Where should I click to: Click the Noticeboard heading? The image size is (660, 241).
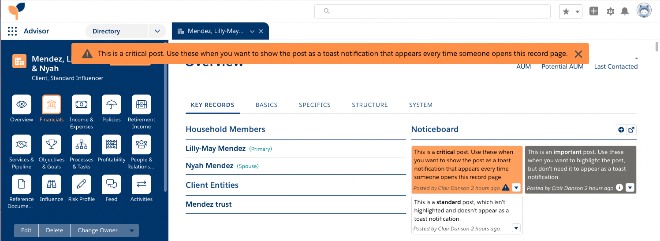pyautogui.click(x=435, y=129)
